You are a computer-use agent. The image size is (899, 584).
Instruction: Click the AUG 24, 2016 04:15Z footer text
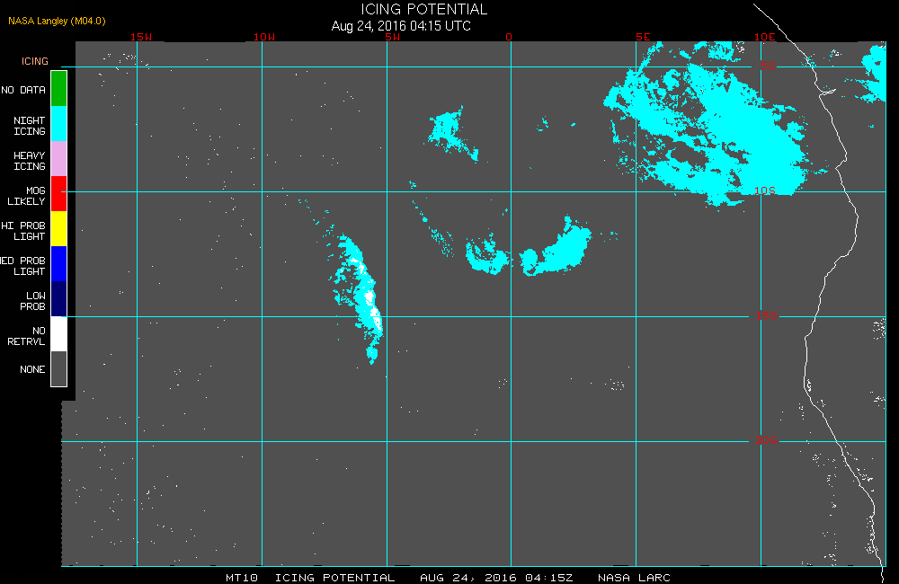pyautogui.click(x=496, y=578)
